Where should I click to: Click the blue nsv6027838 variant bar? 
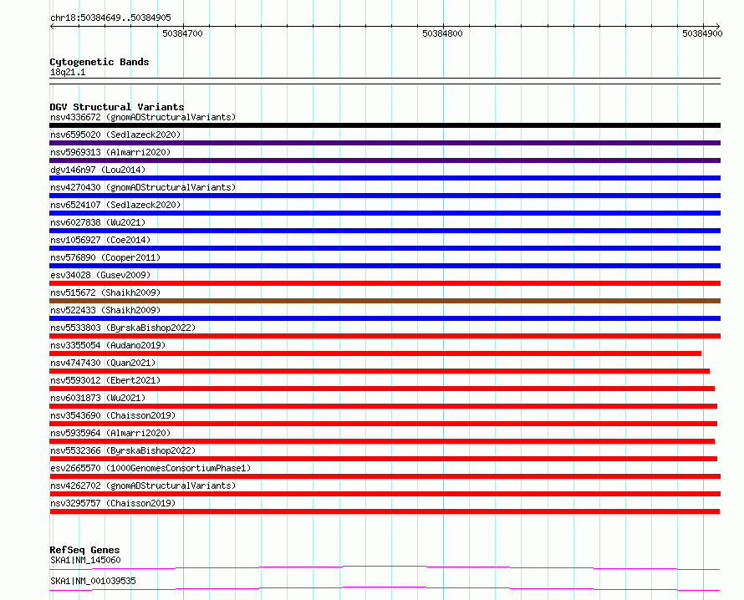[x=385, y=231]
